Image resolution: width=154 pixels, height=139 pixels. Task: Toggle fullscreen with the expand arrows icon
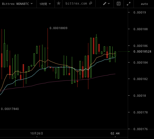pyautogui.click(x=128, y=4)
